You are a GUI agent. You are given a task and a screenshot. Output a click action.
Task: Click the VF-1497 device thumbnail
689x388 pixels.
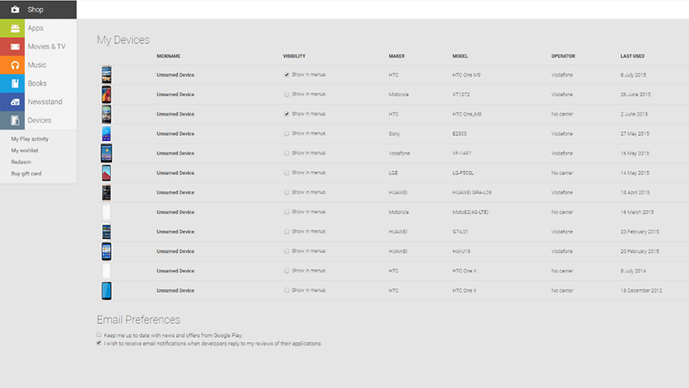[x=107, y=153]
